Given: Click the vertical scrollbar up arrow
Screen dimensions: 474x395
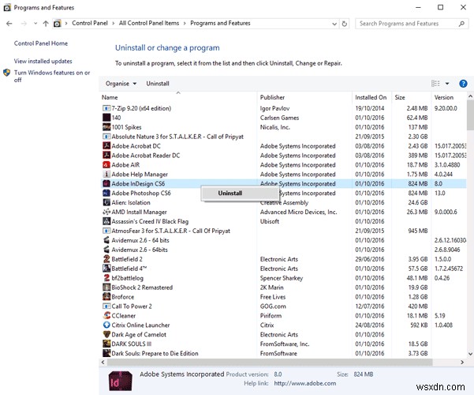Looking at the screenshot, I should 470,96.
